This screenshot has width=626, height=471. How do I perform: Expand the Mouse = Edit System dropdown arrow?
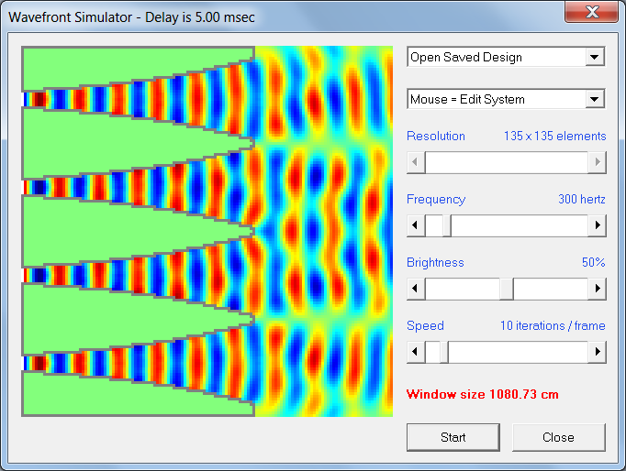click(594, 99)
